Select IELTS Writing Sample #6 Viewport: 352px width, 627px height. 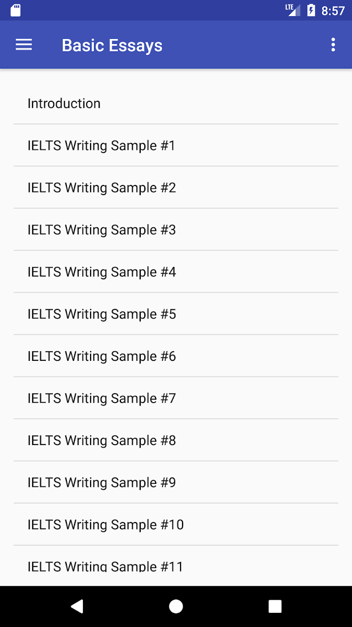[x=176, y=356]
